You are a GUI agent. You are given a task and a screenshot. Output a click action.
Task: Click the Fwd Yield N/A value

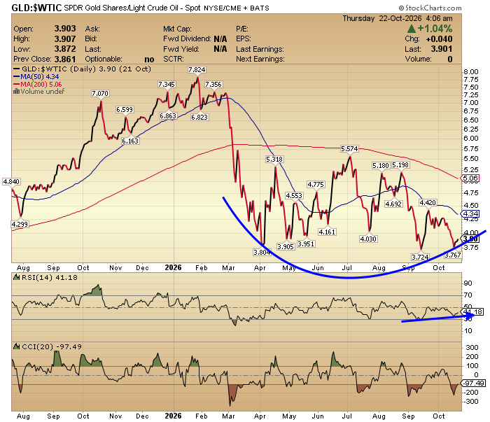coord(220,49)
